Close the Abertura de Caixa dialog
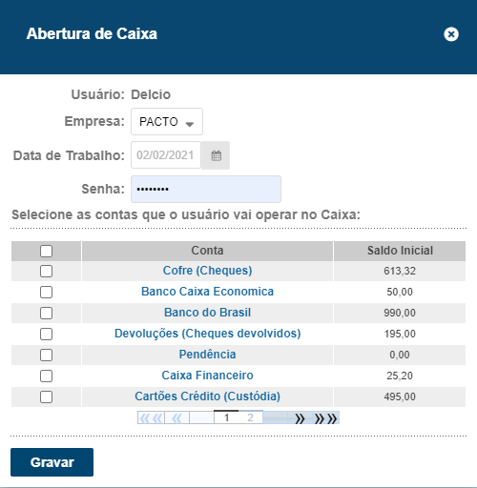Image resolution: width=477 pixels, height=488 pixels. pyautogui.click(x=451, y=34)
